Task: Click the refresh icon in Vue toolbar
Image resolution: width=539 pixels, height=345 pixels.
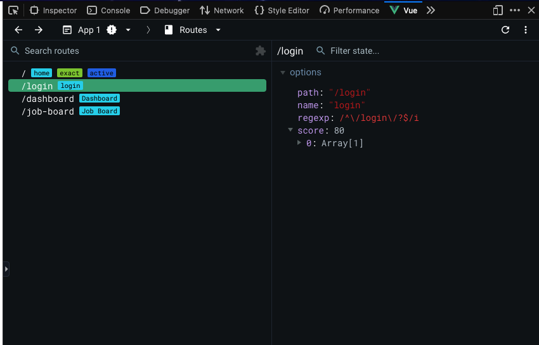Action: tap(505, 30)
